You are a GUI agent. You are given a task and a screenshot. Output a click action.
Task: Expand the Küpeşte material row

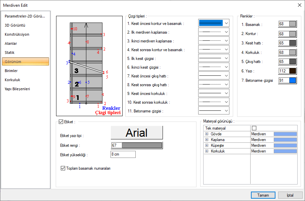[207, 145]
